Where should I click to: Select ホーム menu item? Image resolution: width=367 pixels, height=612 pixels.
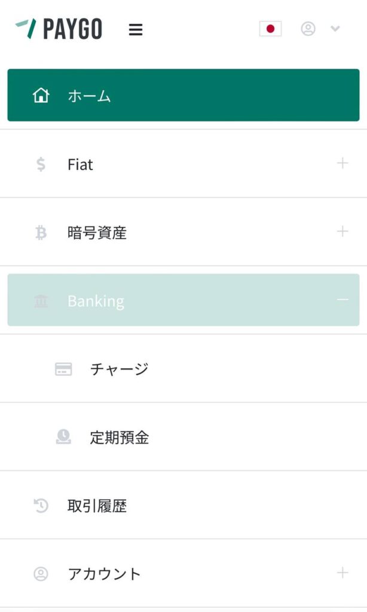pyautogui.click(x=89, y=96)
